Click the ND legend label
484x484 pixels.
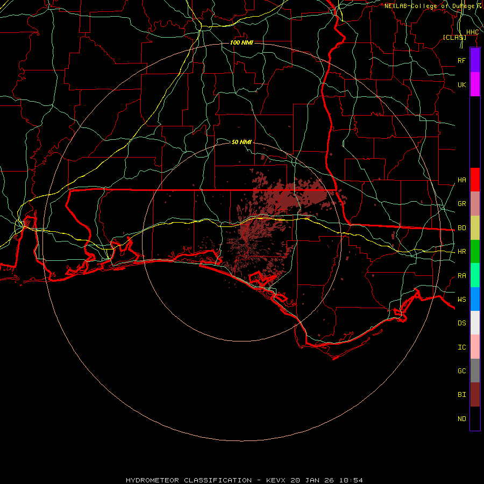click(x=461, y=419)
